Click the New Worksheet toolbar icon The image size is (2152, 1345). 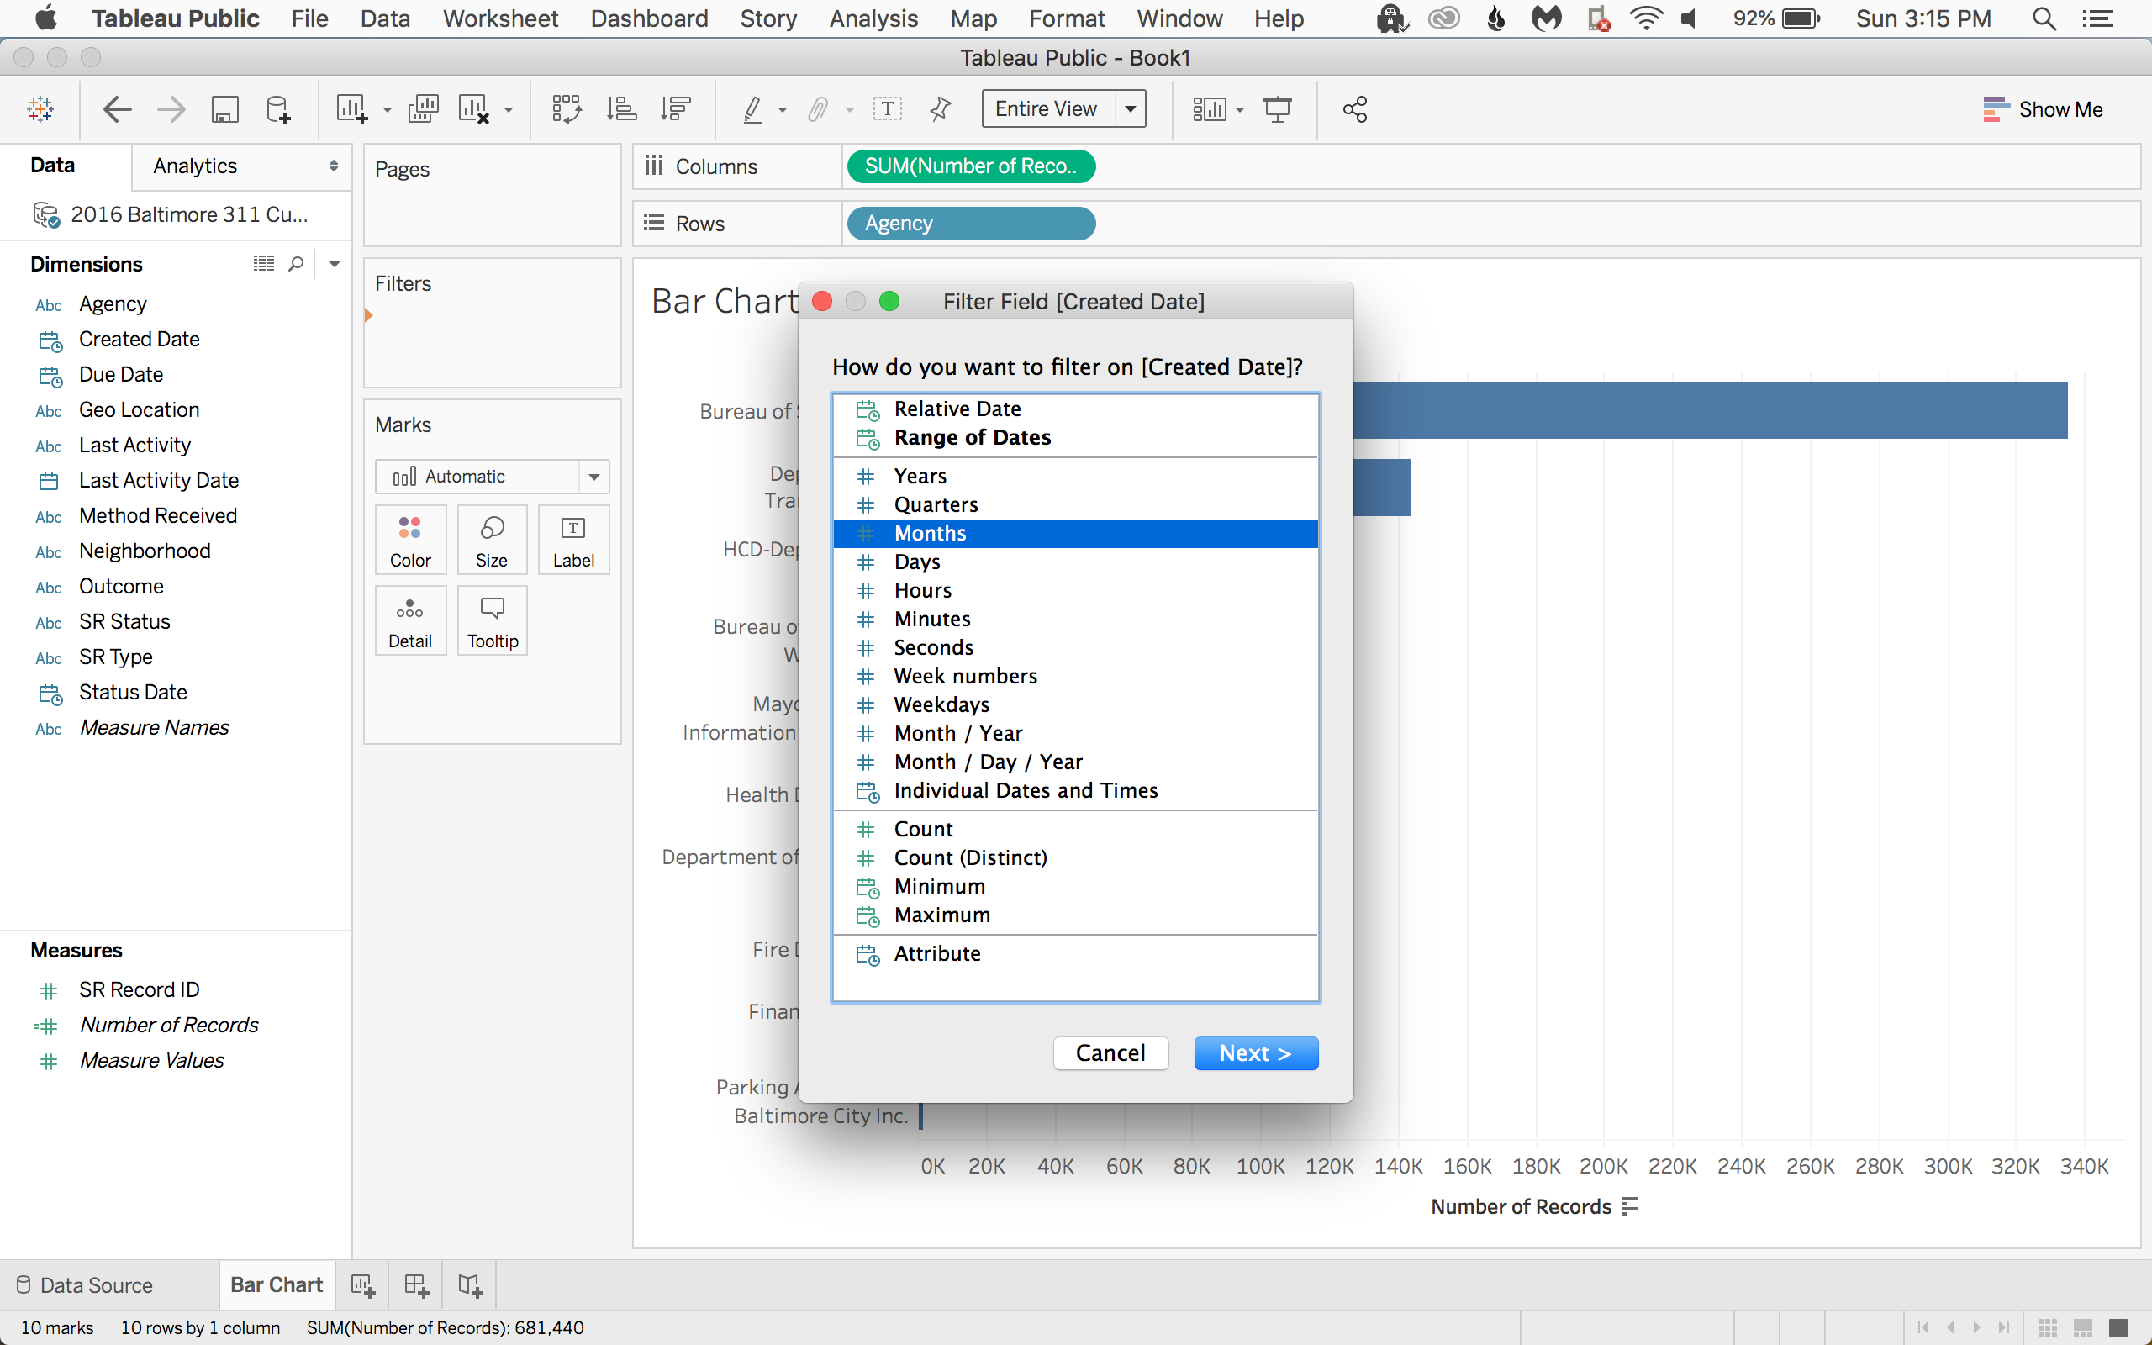pos(351,109)
